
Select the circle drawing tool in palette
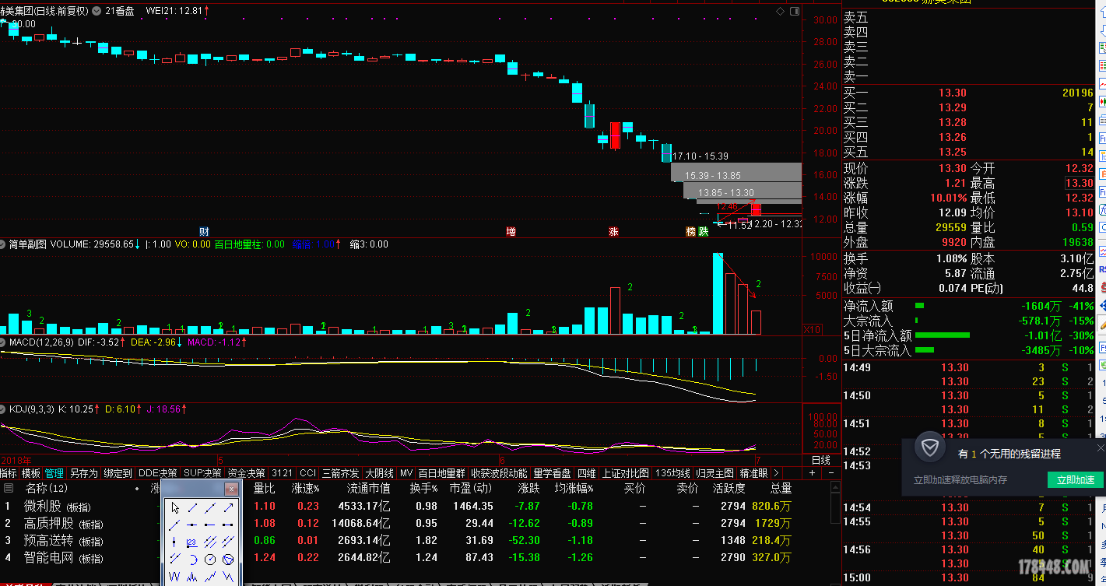(210, 560)
